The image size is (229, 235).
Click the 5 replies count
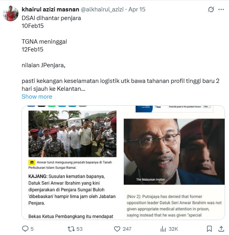point(32,229)
